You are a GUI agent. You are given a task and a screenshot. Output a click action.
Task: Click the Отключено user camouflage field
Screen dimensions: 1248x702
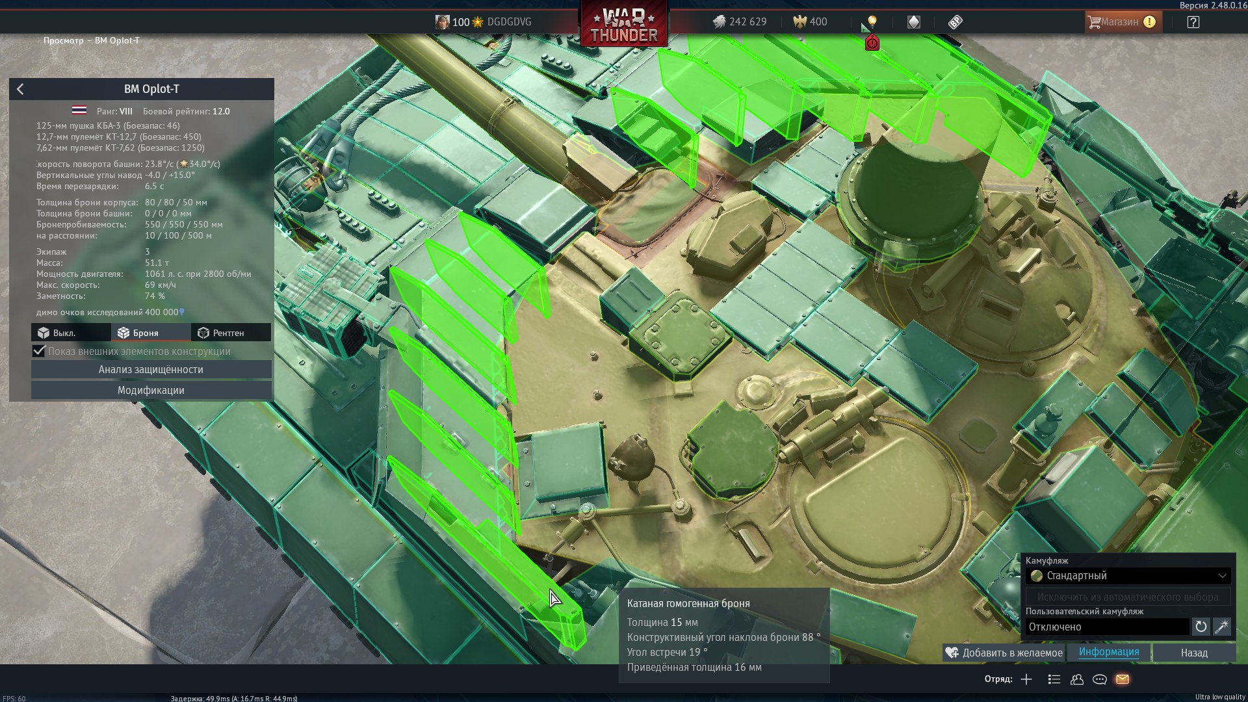tap(1108, 627)
